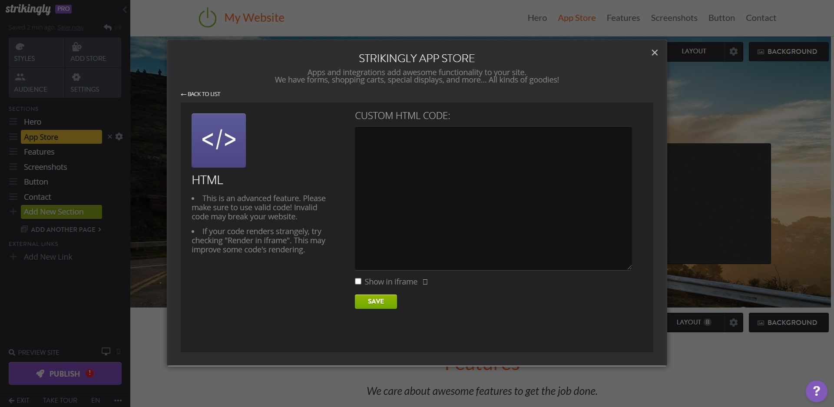Open the site Settings panel
834x407 pixels.
click(85, 83)
